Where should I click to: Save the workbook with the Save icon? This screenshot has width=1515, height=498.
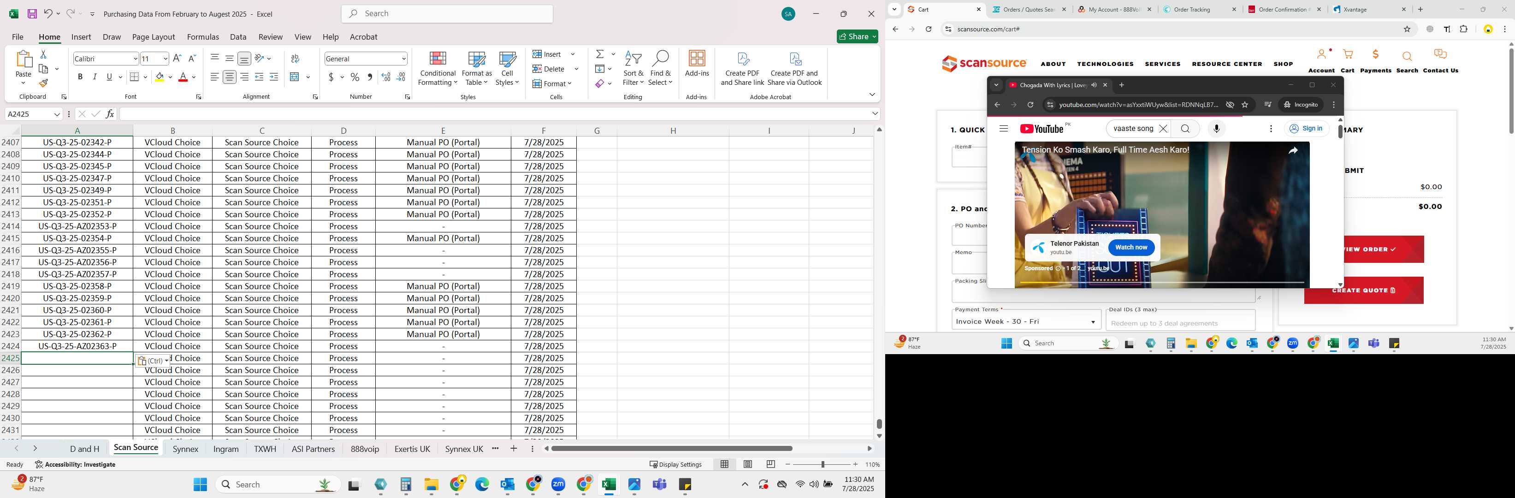[x=32, y=13]
